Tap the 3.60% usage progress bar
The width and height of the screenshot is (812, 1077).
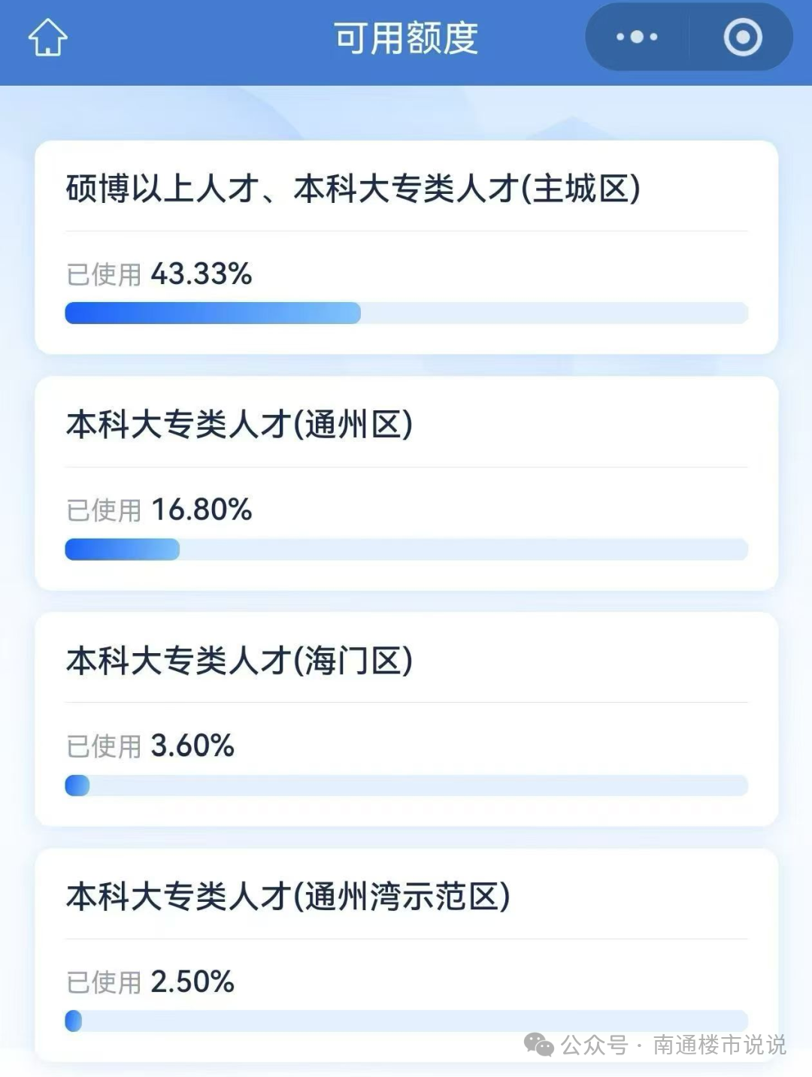tap(77, 785)
